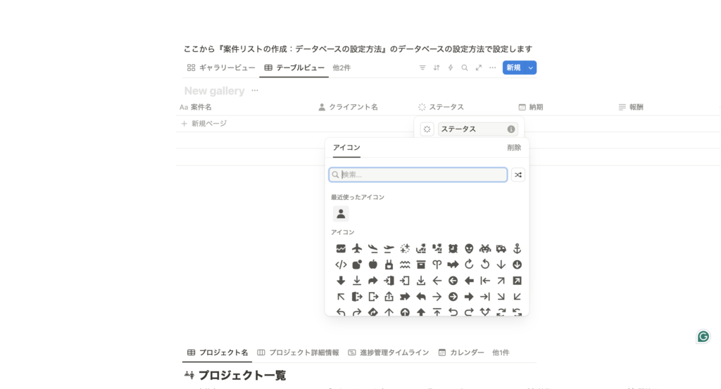The image size is (721, 389).
Task: Open the 他1件 more views dropdown
Action: [501, 352]
